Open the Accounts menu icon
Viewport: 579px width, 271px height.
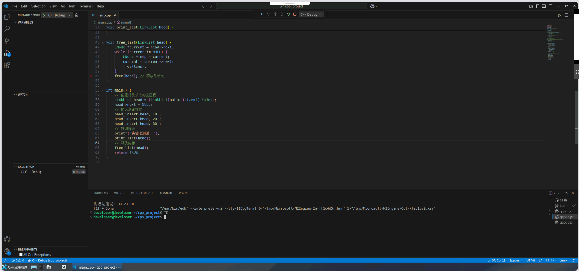7,239
